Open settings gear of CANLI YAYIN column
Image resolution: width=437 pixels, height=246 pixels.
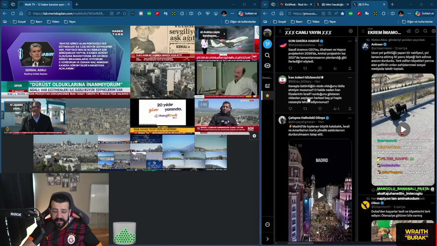[x=351, y=31]
